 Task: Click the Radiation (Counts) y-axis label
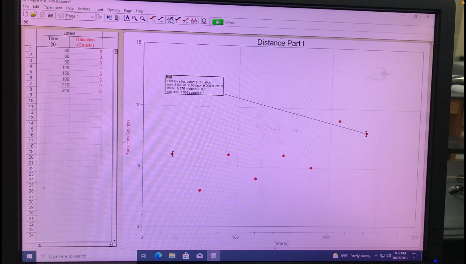click(x=128, y=138)
